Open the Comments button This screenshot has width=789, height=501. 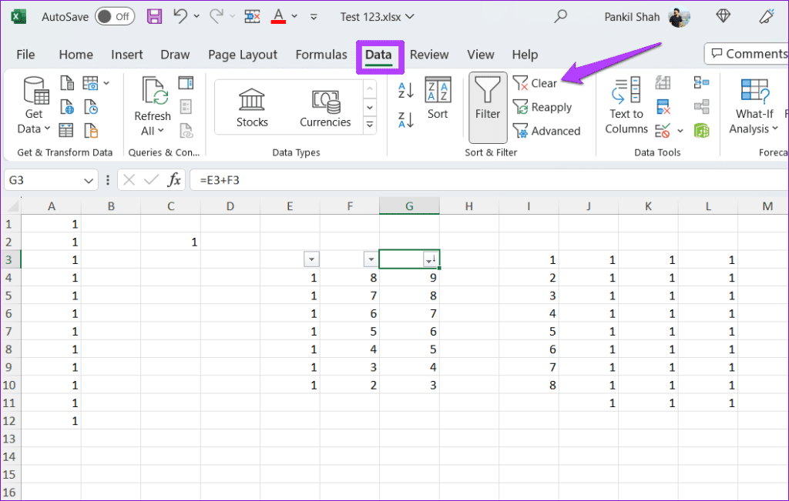point(747,54)
